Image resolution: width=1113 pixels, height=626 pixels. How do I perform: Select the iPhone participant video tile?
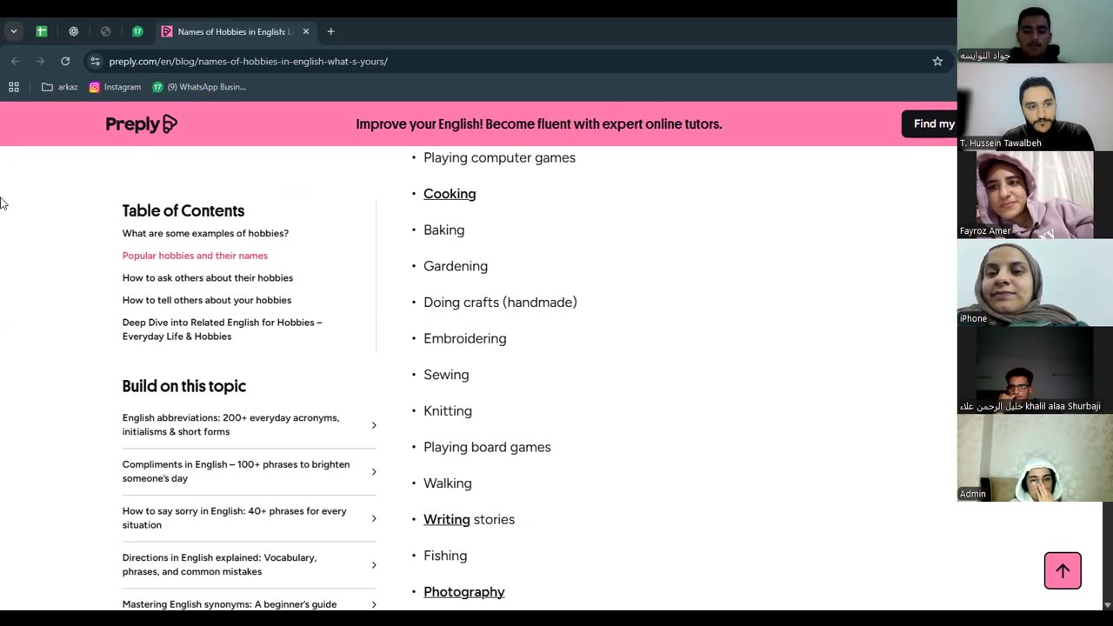[1035, 283]
